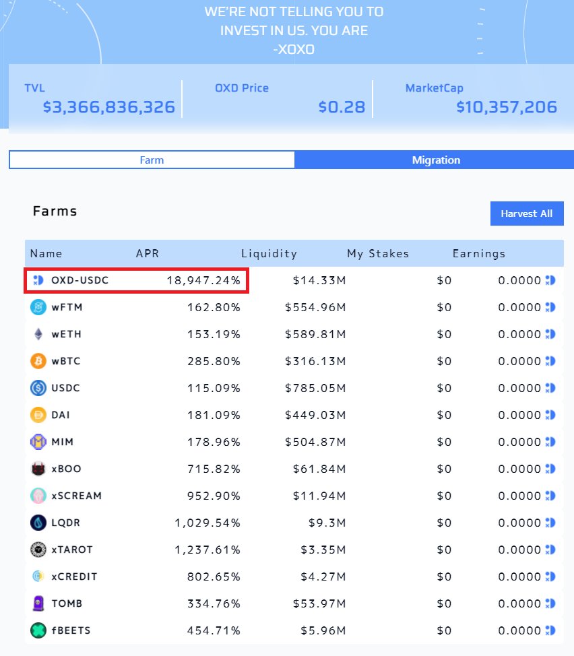Viewport: 574px width, 656px height.
Task: Click the OXD-USDC pair token icon
Action: [x=38, y=280]
